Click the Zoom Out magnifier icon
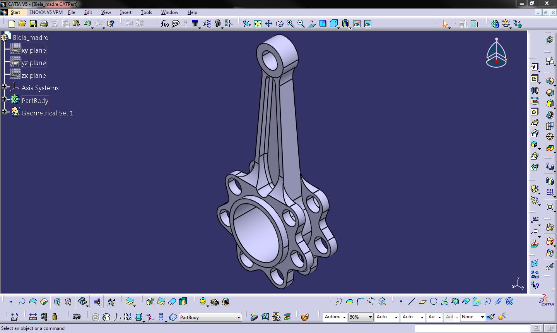 pos(301,24)
